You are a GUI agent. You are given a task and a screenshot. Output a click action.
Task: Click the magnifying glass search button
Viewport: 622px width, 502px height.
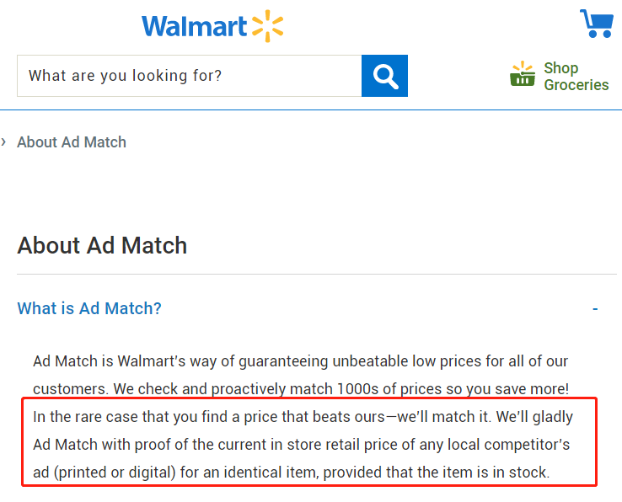point(384,76)
